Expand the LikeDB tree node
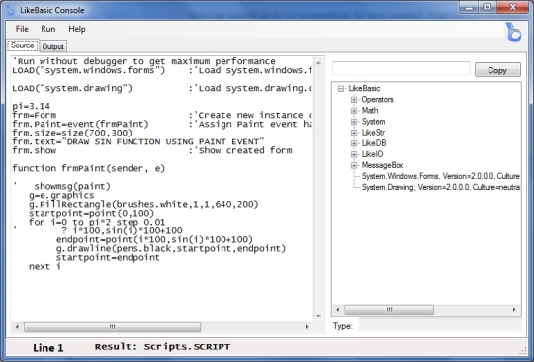Image resolution: width=534 pixels, height=362 pixels. 354,143
